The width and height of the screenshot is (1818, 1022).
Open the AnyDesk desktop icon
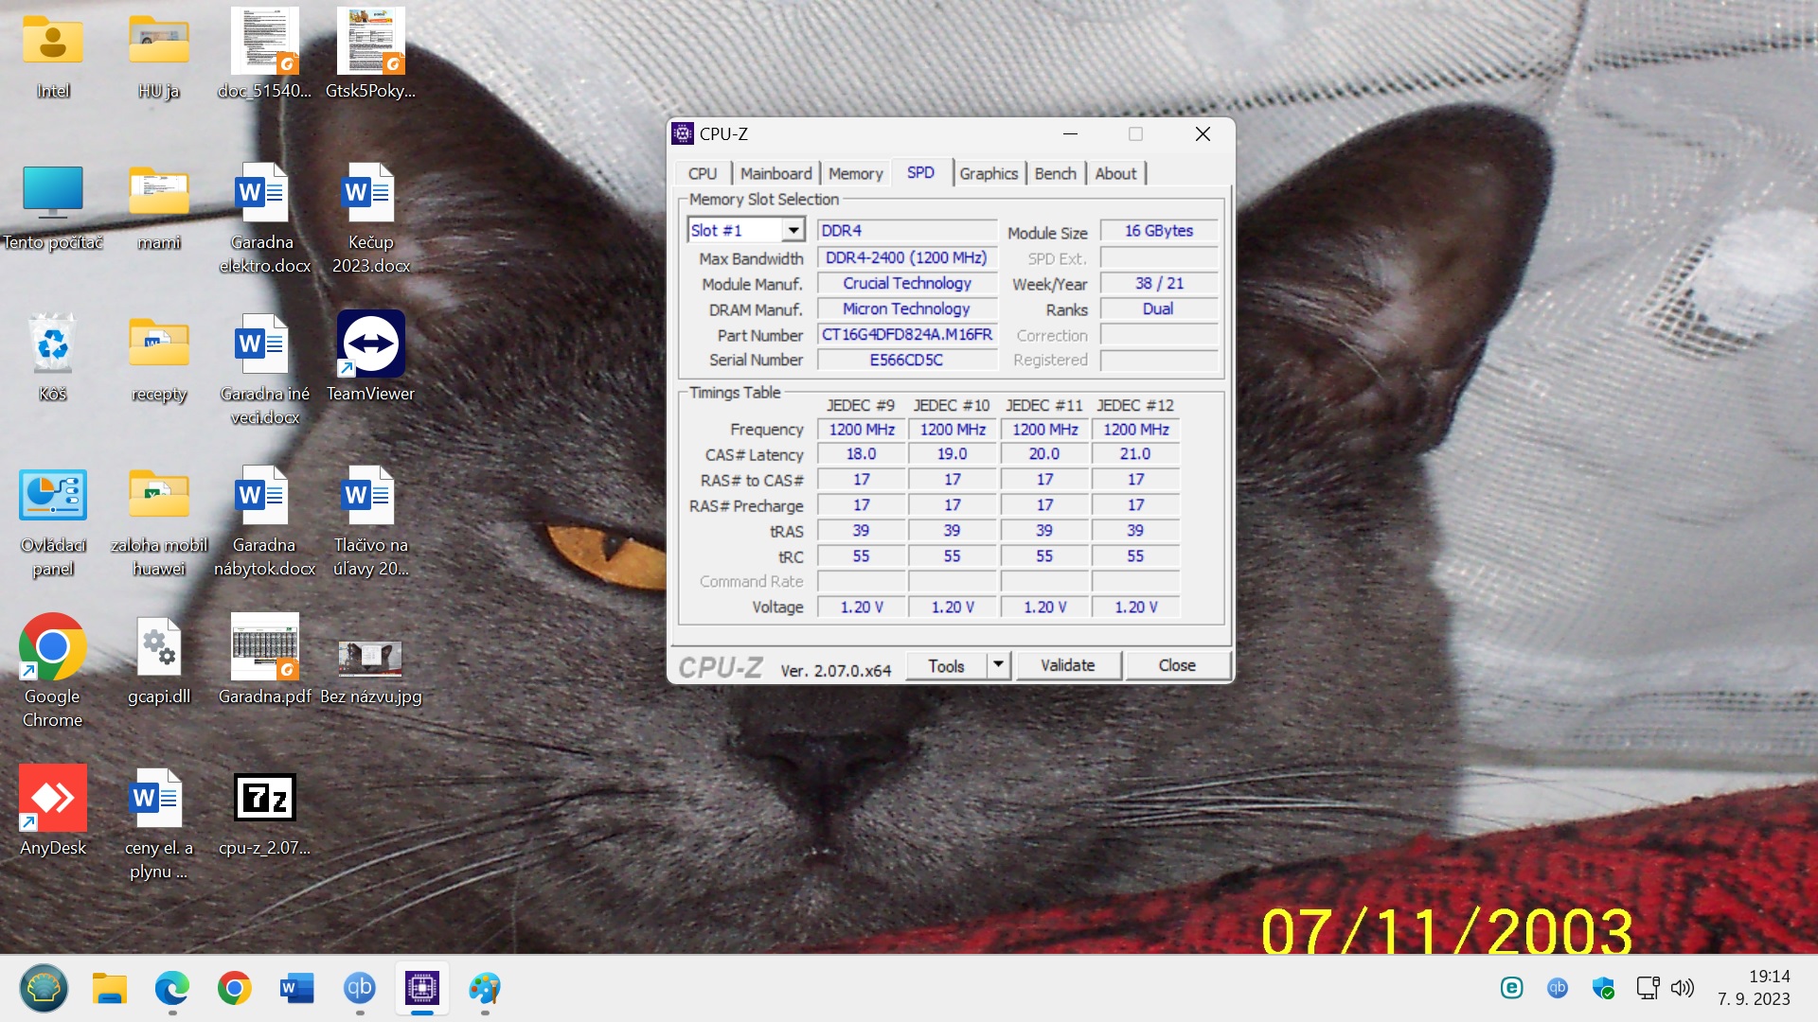point(52,799)
